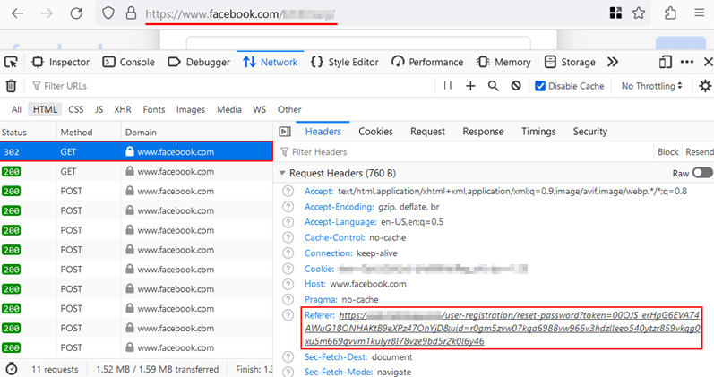Viewport: 714px width, 377px height.
Task: Filter requests by WS
Action: click(x=260, y=109)
